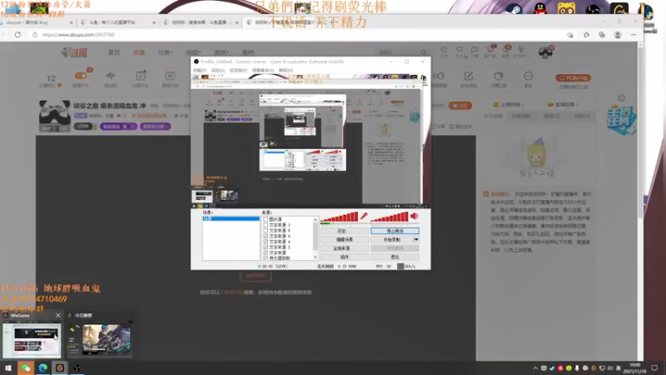Open QQ penguin desktop icon
666x375 pixels.
(540, 9)
